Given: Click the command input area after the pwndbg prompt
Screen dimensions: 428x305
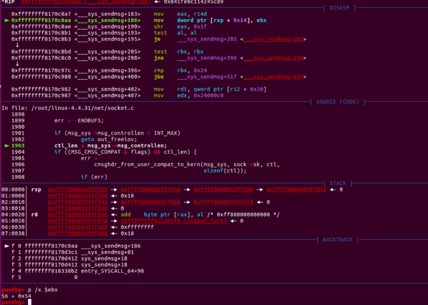Looking at the screenshot, I should coord(29,301).
